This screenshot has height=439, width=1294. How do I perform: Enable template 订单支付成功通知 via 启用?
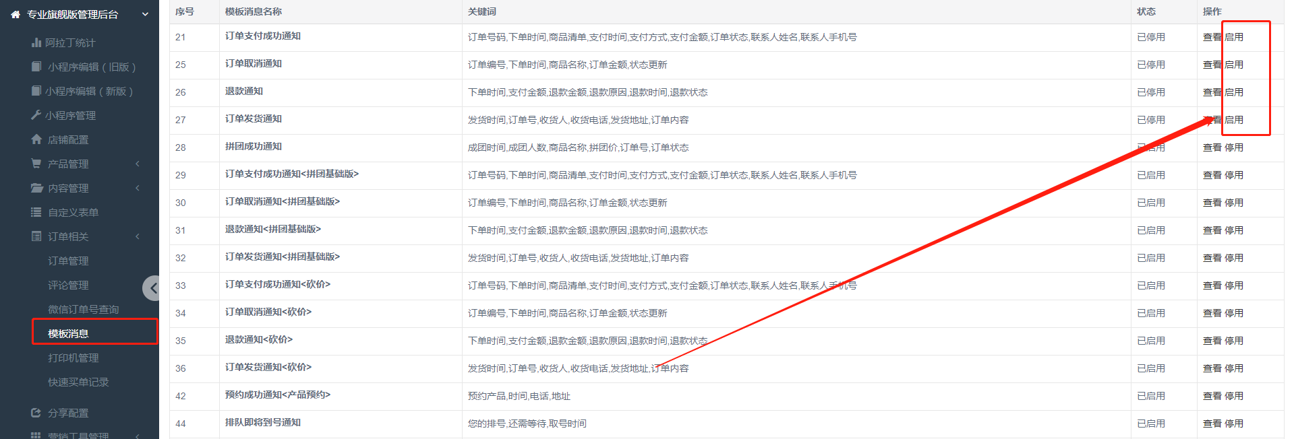[x=1234, y=37]
